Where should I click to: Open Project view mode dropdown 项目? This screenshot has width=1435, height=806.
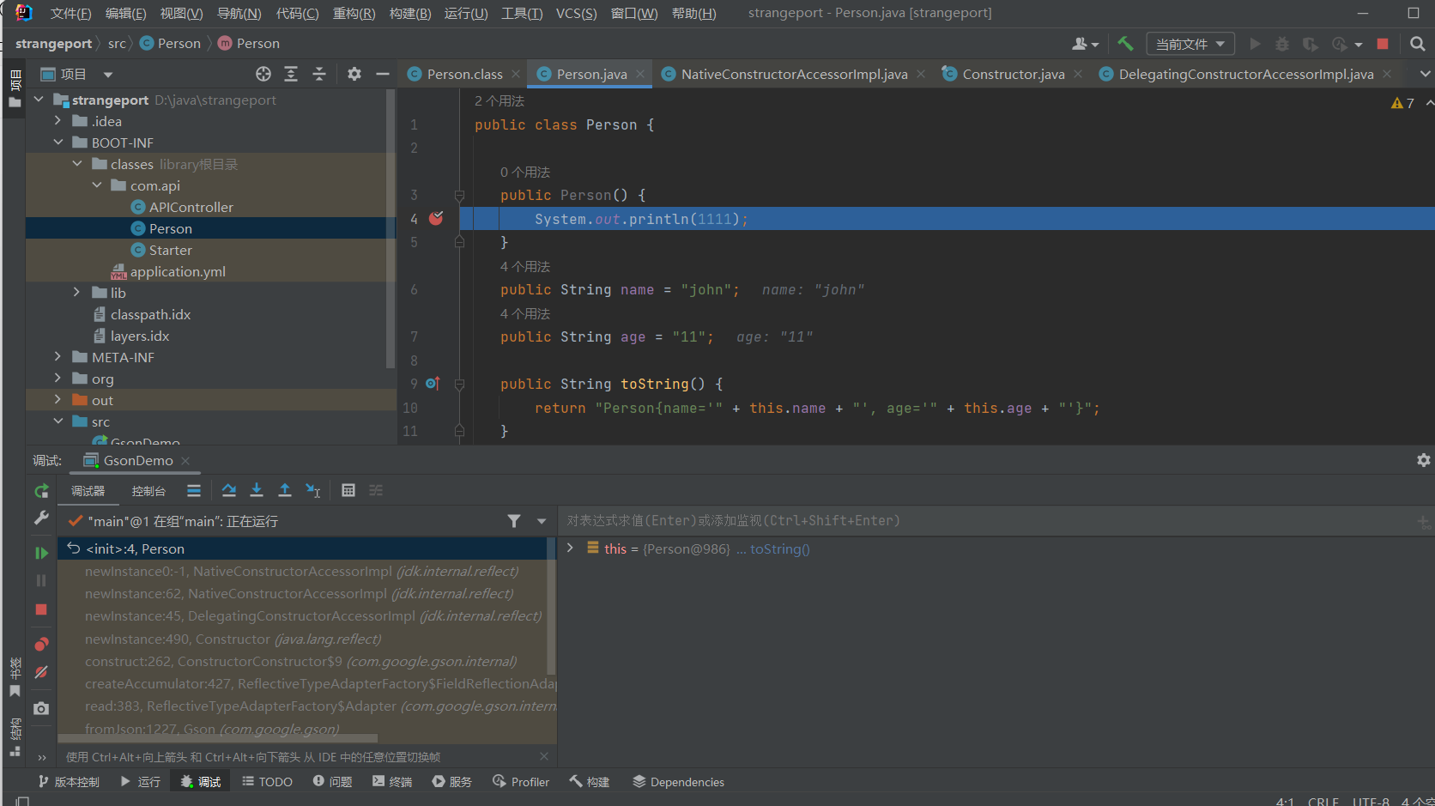coord(76,74)
